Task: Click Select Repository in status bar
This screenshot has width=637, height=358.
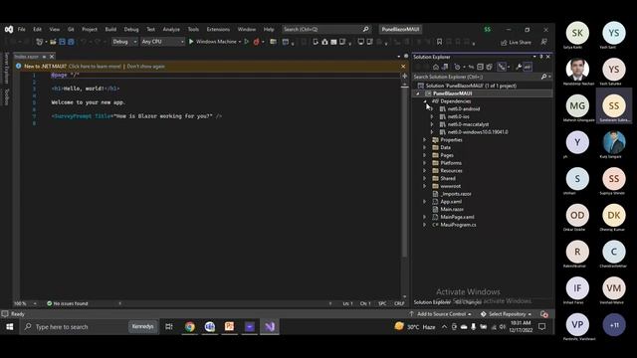Action: point(507,314)
